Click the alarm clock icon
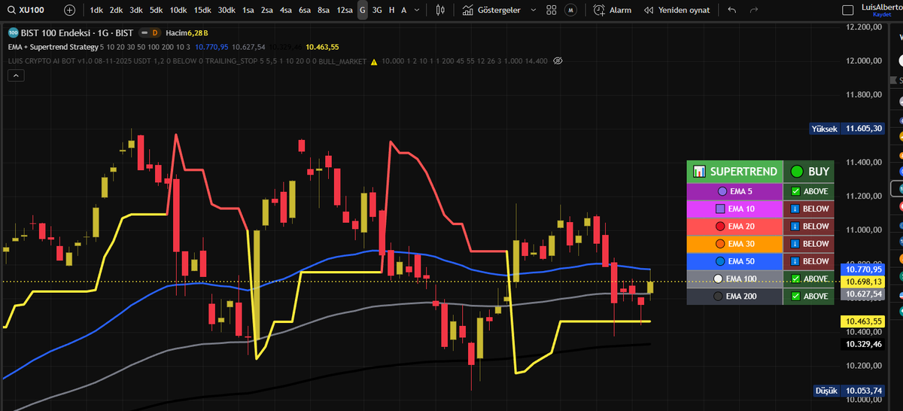903x411 pixels. coord(599,11)
